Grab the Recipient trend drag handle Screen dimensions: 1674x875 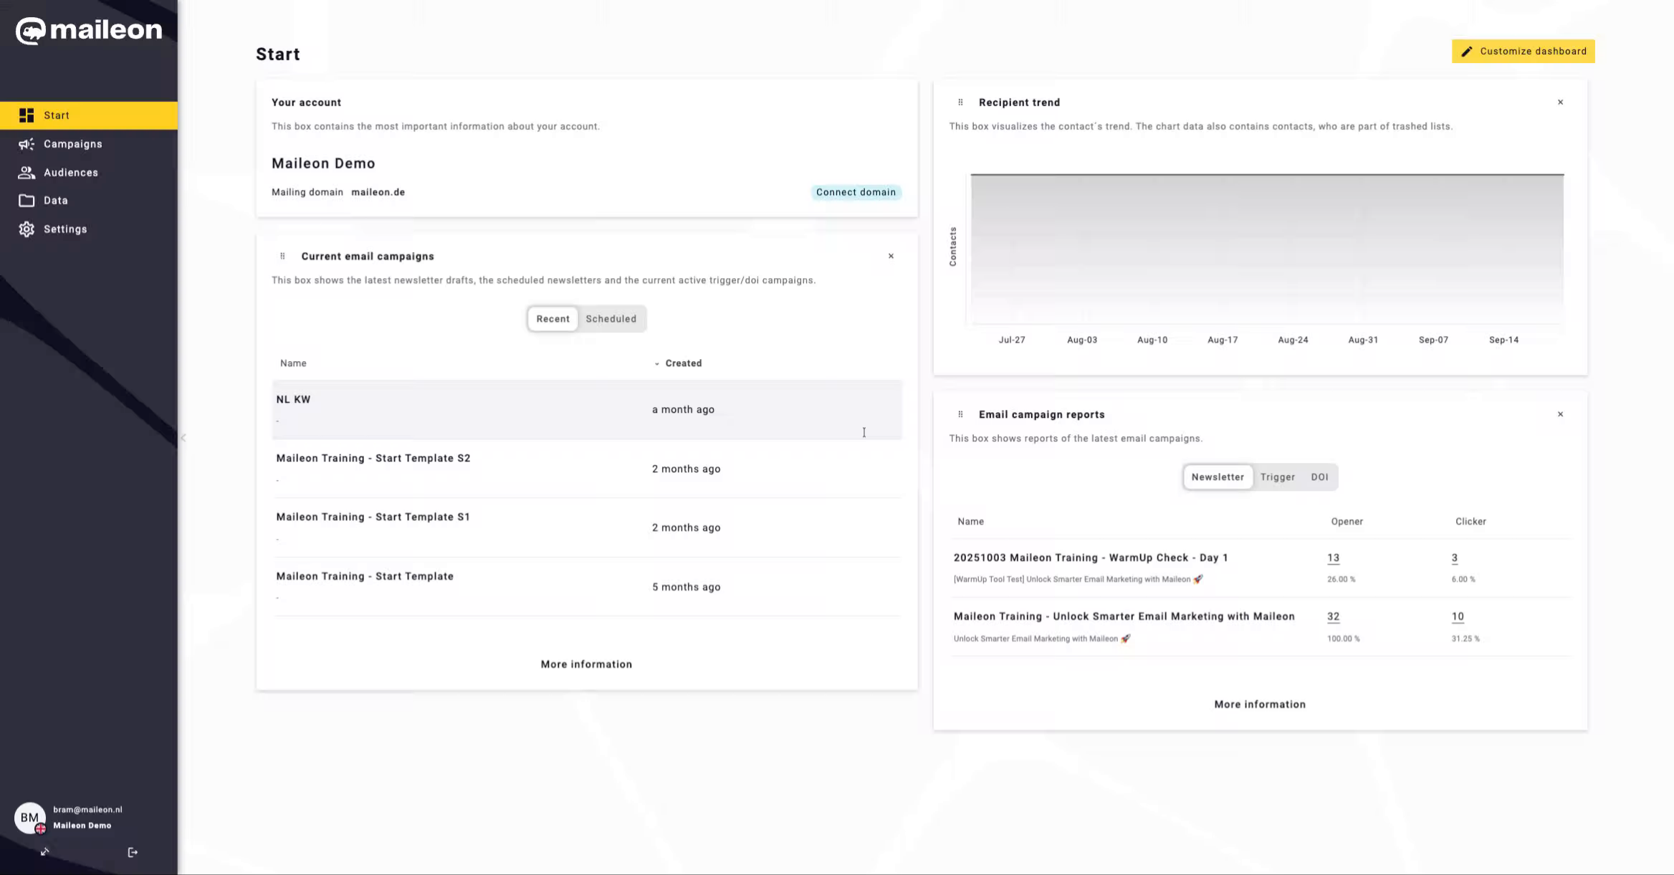point(960,102)
